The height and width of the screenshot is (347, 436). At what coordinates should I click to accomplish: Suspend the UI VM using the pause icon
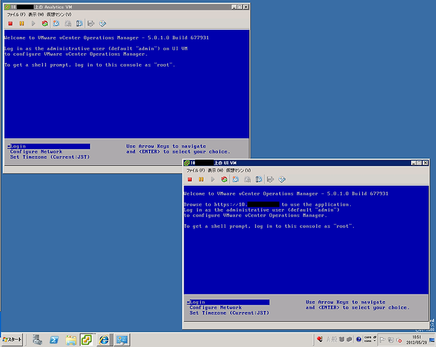click(x=201, y=180)
